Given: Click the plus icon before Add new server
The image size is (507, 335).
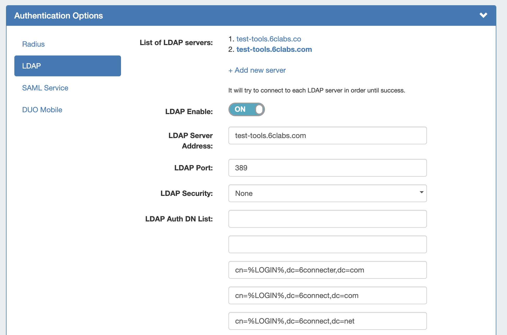Looking at the screenshot, I should (x=230, y=71).
